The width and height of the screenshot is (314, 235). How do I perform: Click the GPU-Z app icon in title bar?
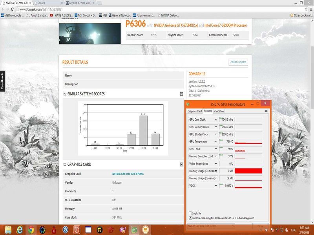(x=188, y=104)
